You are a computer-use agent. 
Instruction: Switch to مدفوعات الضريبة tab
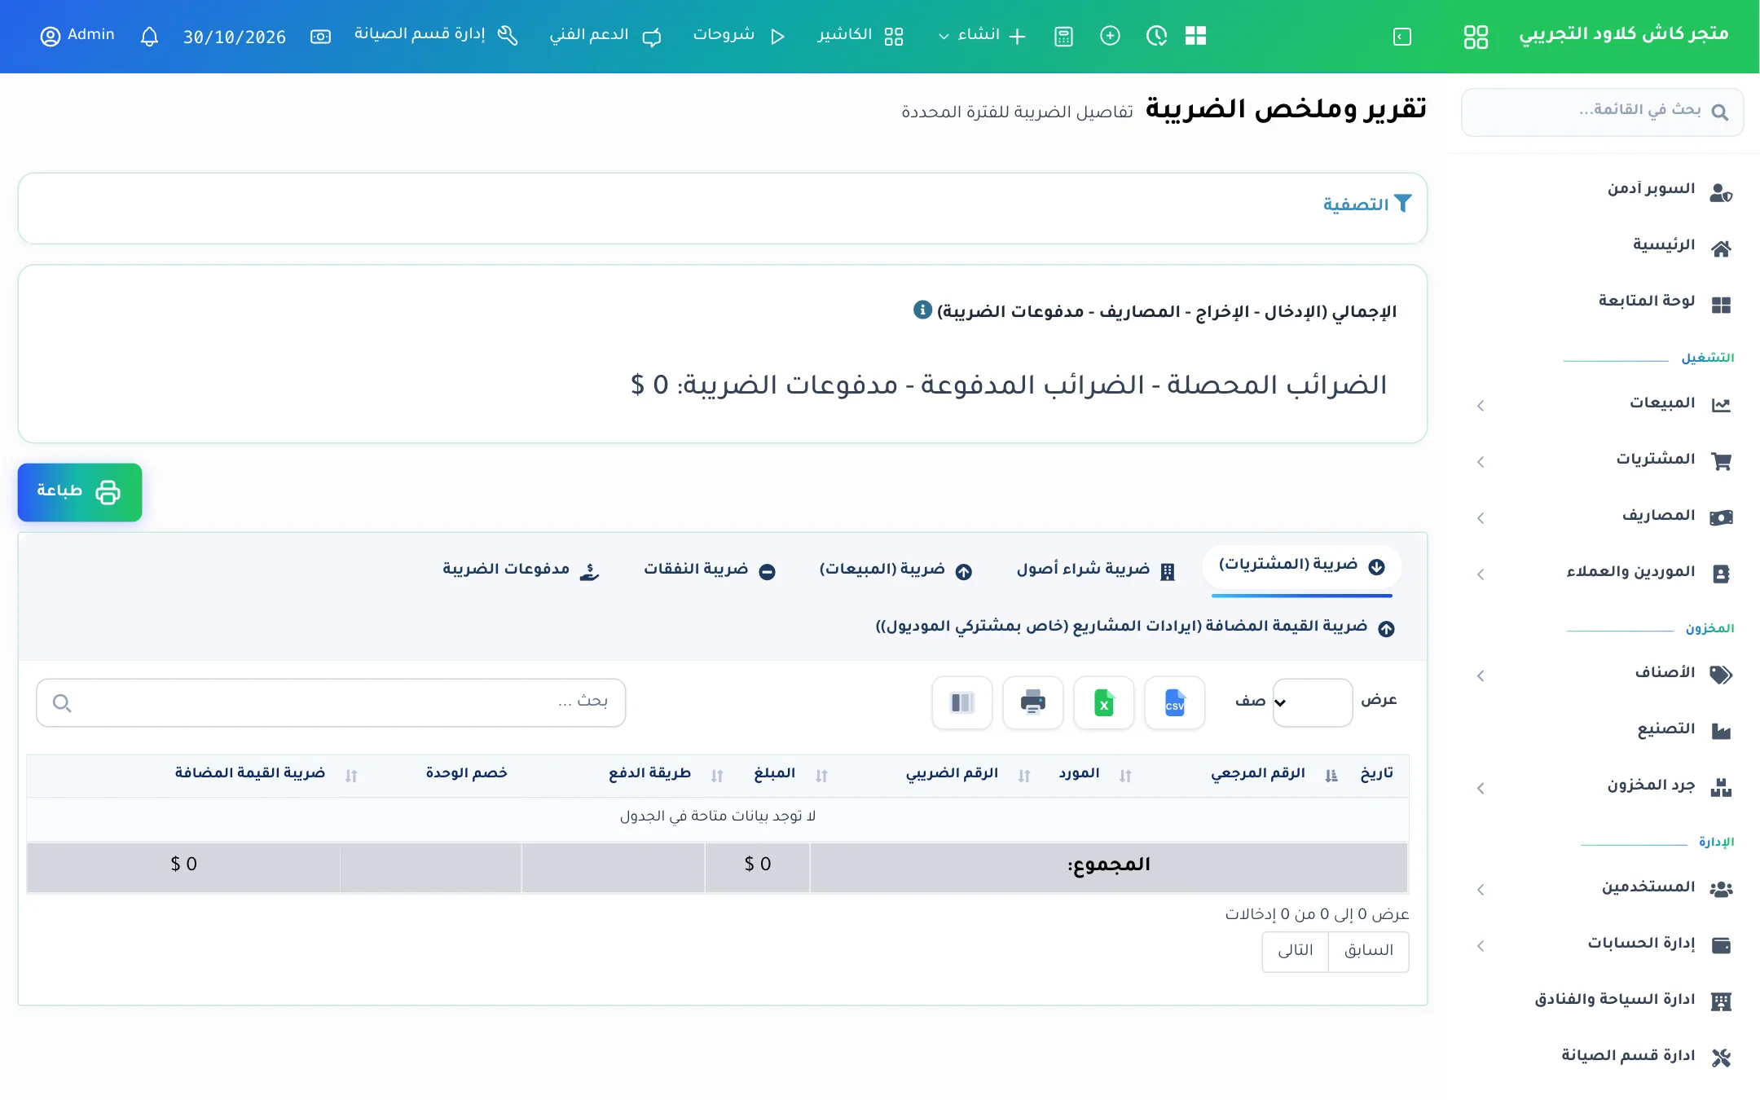pos(521,570)
